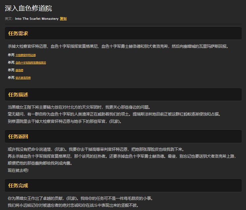Click the completion line starting 你为黑暗女王

[x=80, y=198]
